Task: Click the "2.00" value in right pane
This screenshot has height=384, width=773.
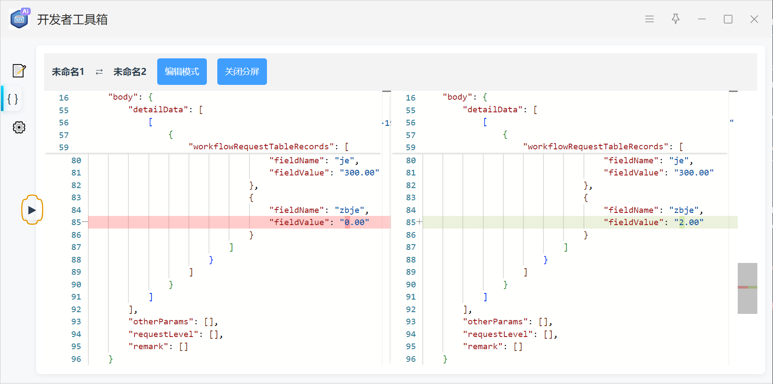Action: 689,222
